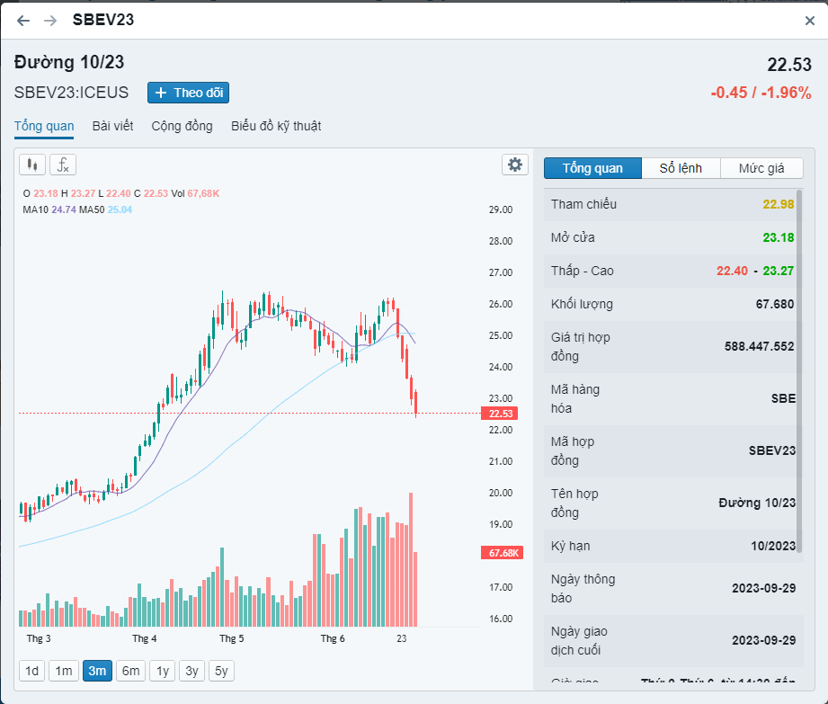The image size is (828, 704).
Task: Select the blue Tổng quan panel toggle
Action: [592, 168]
